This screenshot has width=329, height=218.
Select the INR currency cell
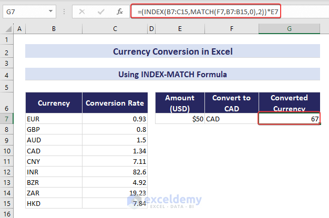(x=54, y=172)
